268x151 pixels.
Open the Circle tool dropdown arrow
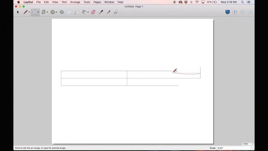[x=57, y=12]
